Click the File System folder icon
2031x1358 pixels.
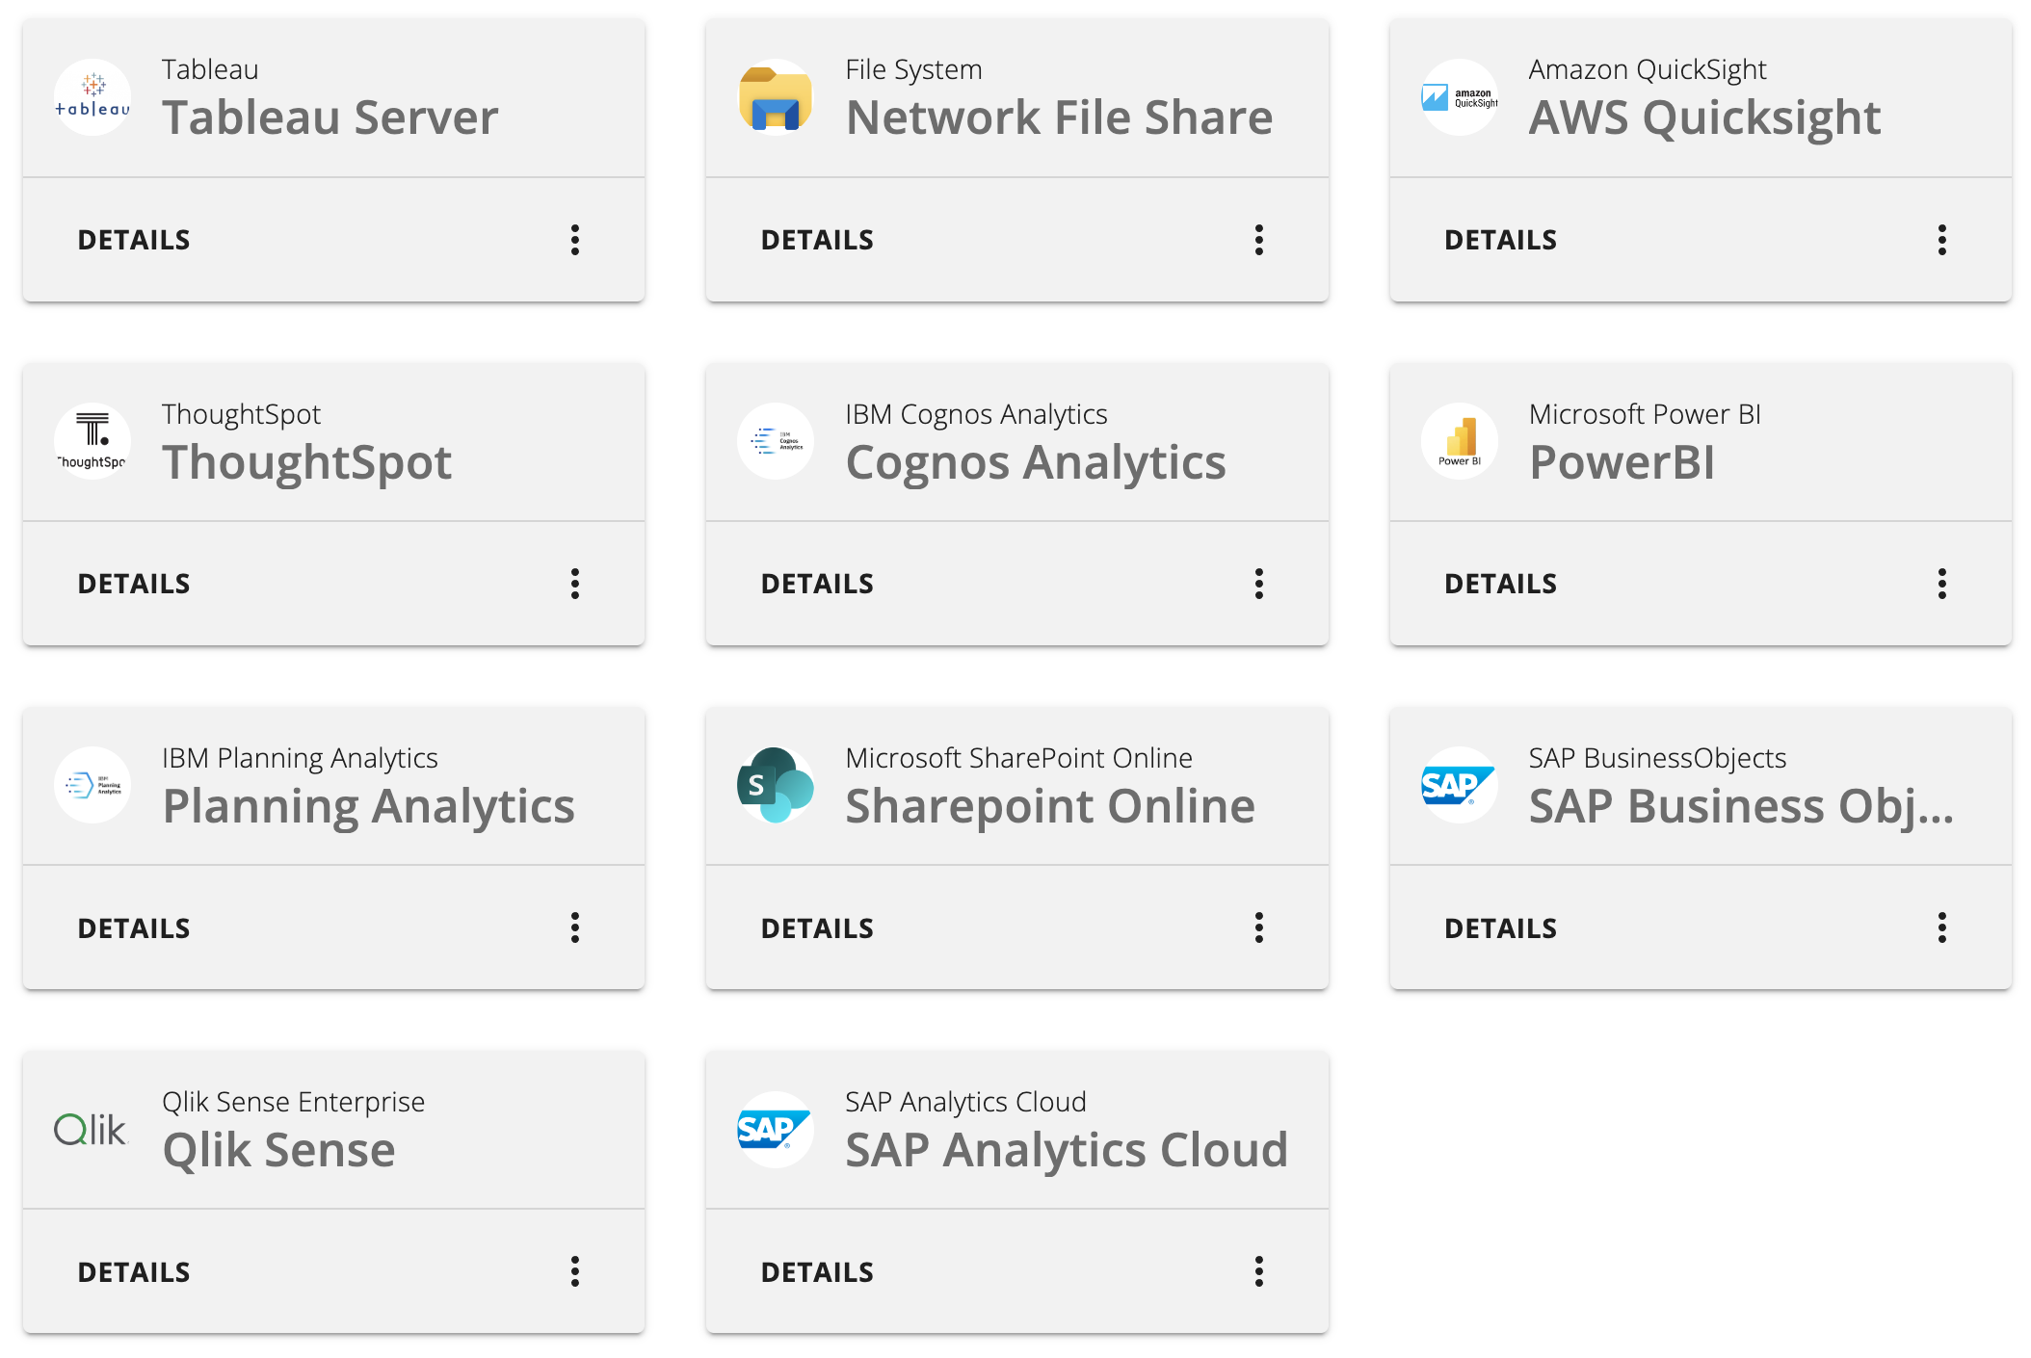[x=776, y=97]
